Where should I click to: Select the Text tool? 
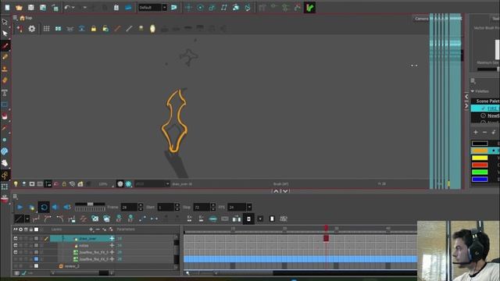point(5,93)
